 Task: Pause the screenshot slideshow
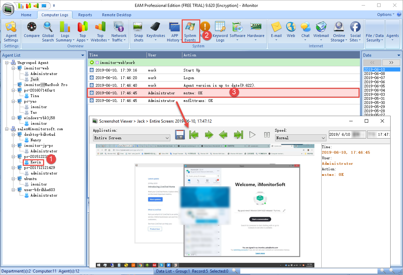click(x=267, y=135)
